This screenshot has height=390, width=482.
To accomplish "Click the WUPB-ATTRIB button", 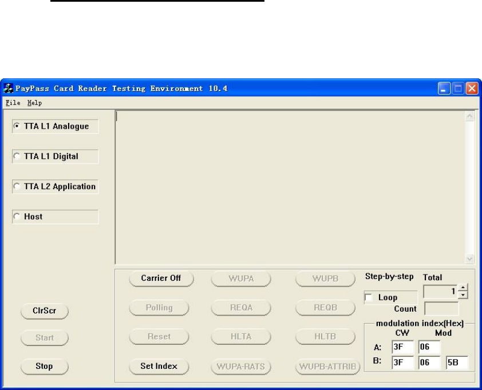I will (x=327, y=367).
